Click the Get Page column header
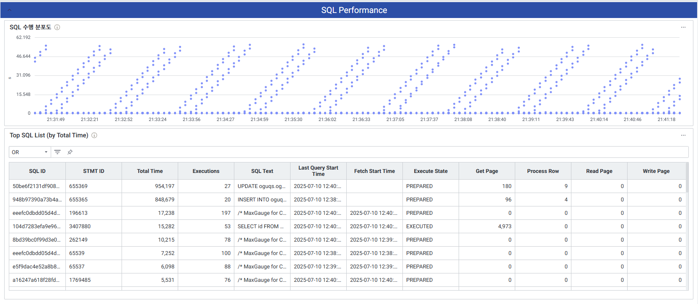 (487, 171)
